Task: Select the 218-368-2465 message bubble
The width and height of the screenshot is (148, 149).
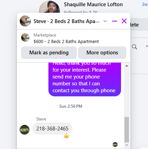Action: pos(52,129)
